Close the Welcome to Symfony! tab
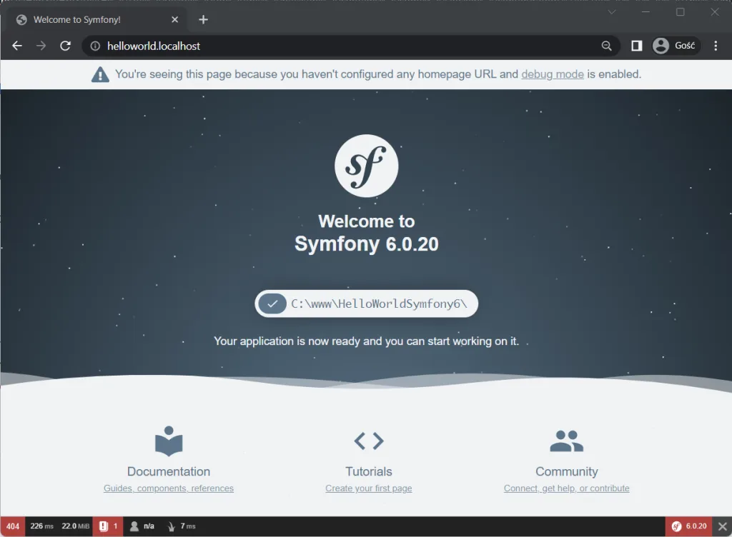Viewport: 732px width, 537px height. pos(174,19)
